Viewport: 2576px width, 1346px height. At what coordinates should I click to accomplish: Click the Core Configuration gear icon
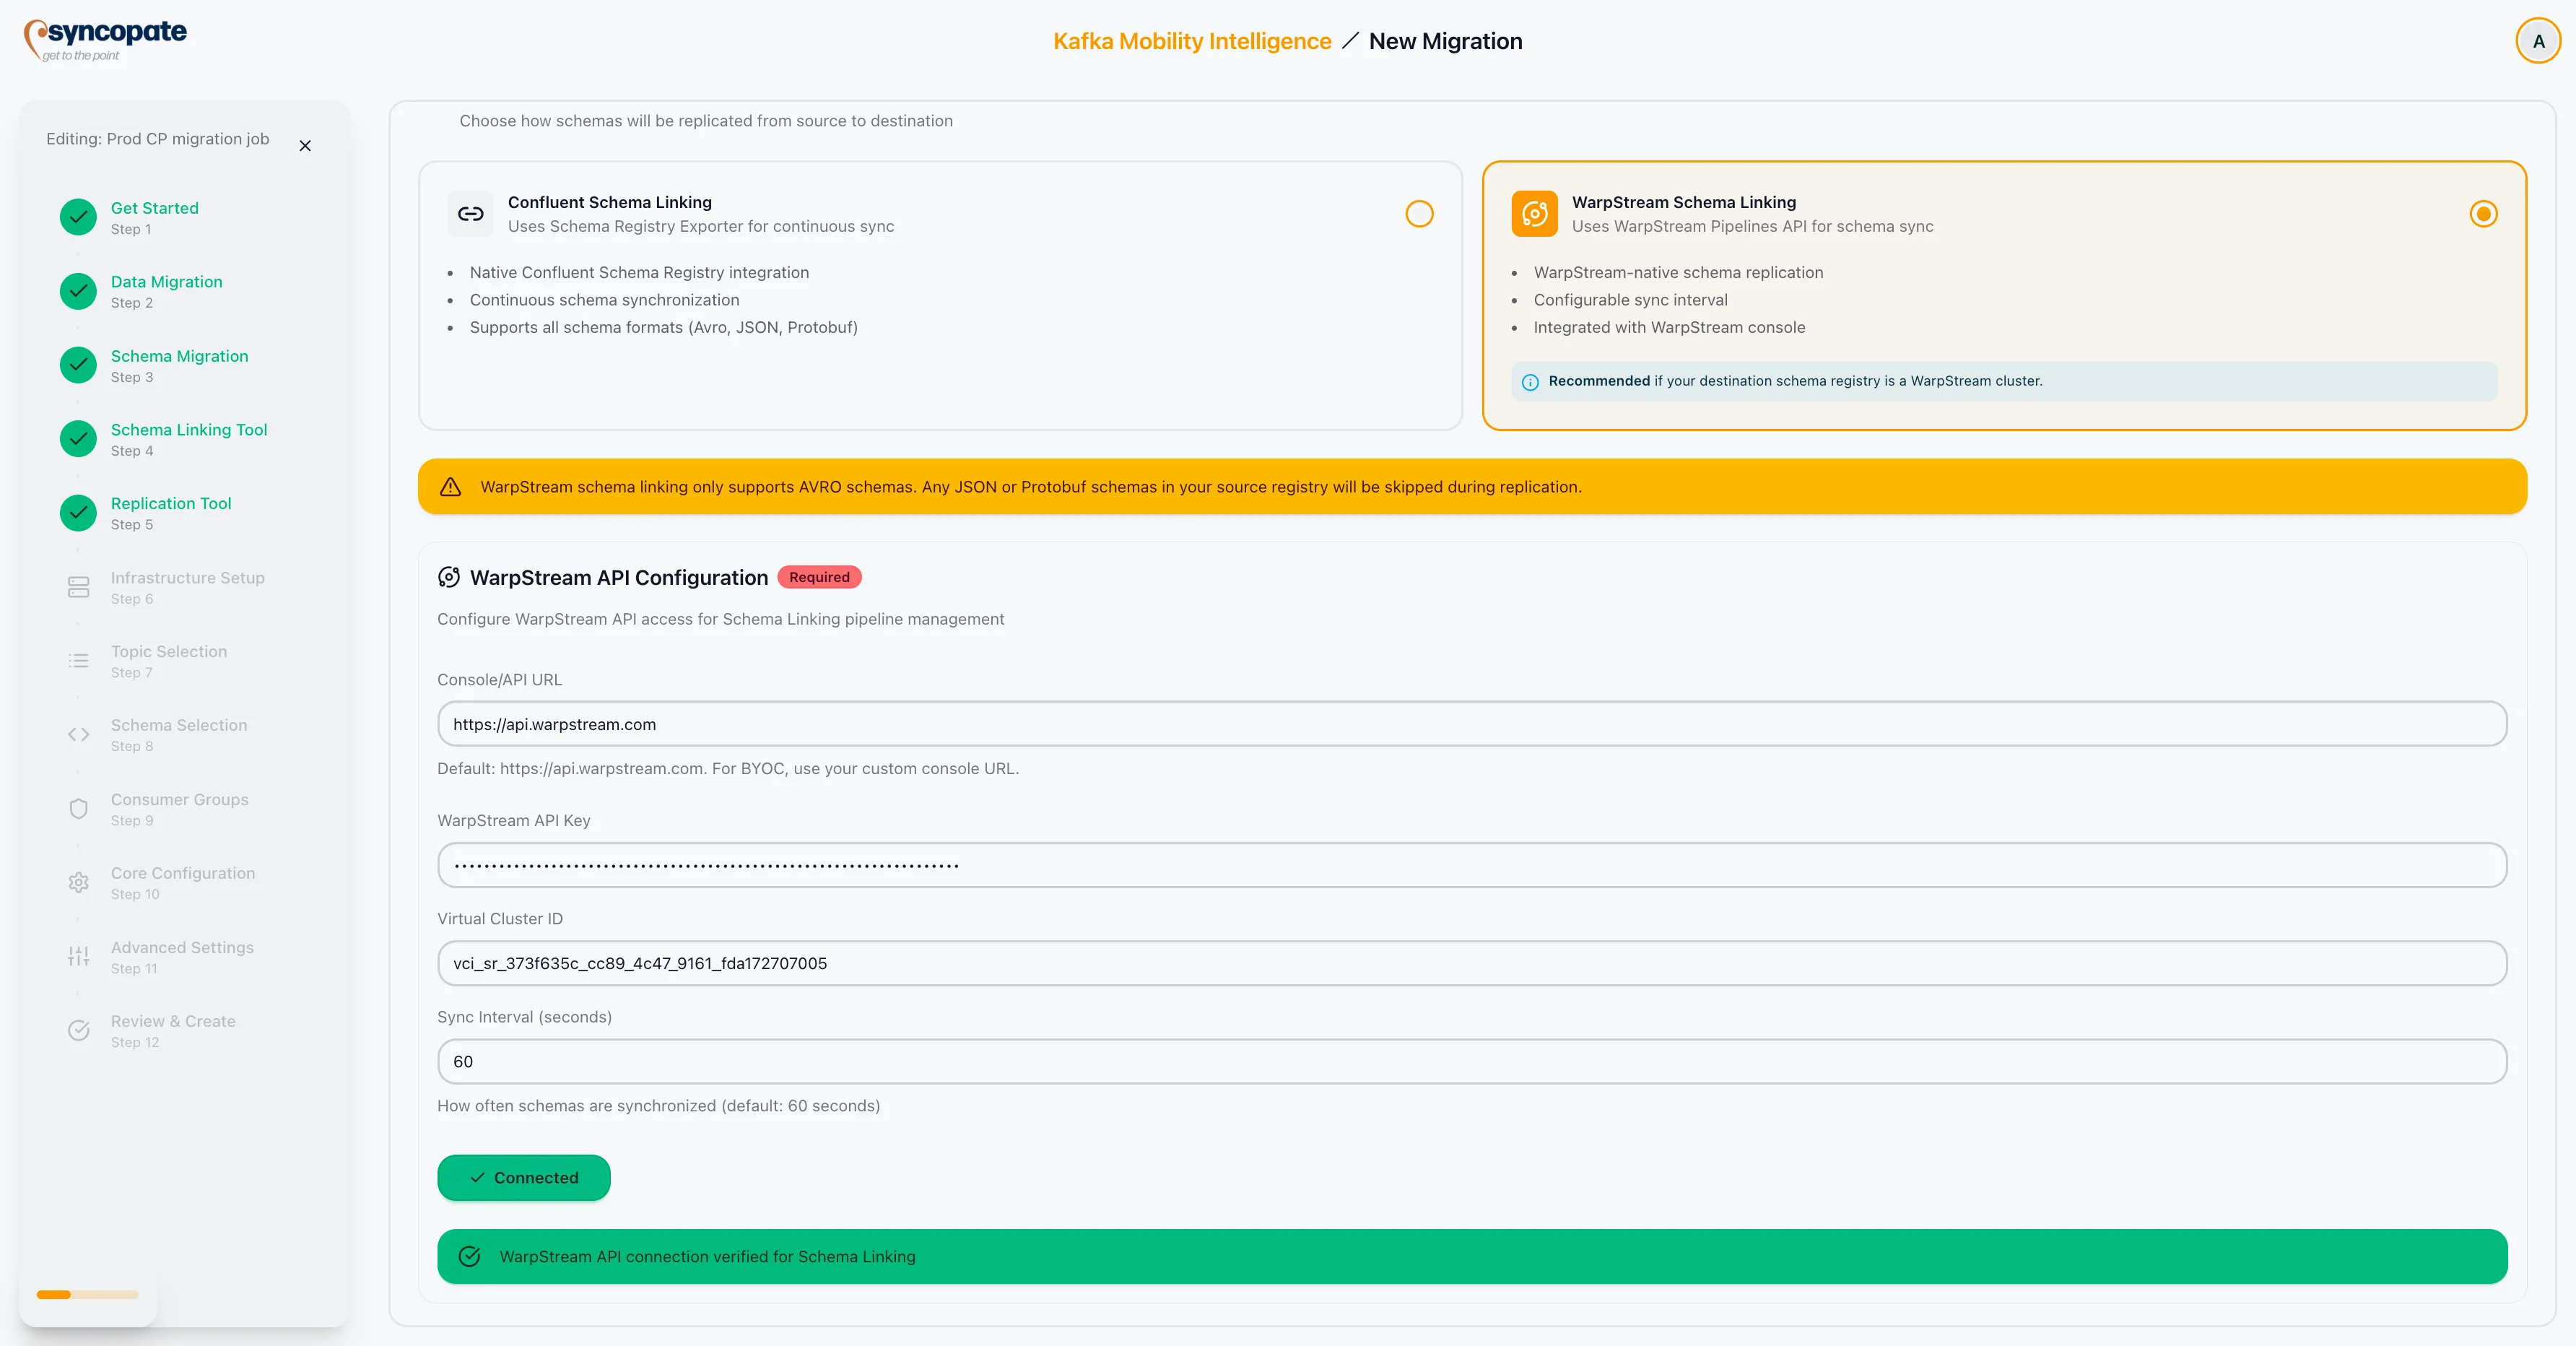(x=78, y=882)
